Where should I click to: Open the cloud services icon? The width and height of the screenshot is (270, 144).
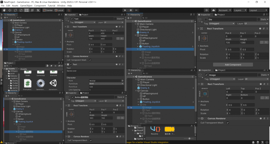(x=214, y=10)
